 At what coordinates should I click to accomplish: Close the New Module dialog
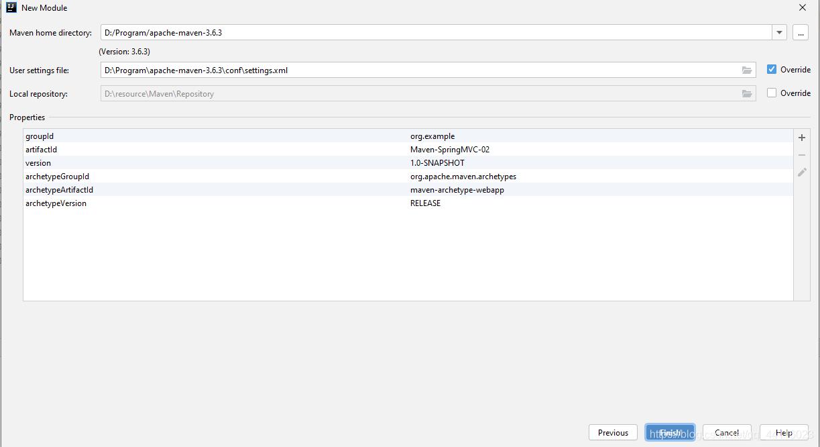[x=802, y=8]
